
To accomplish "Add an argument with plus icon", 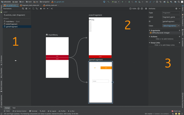I will click(x=180, y=30).
